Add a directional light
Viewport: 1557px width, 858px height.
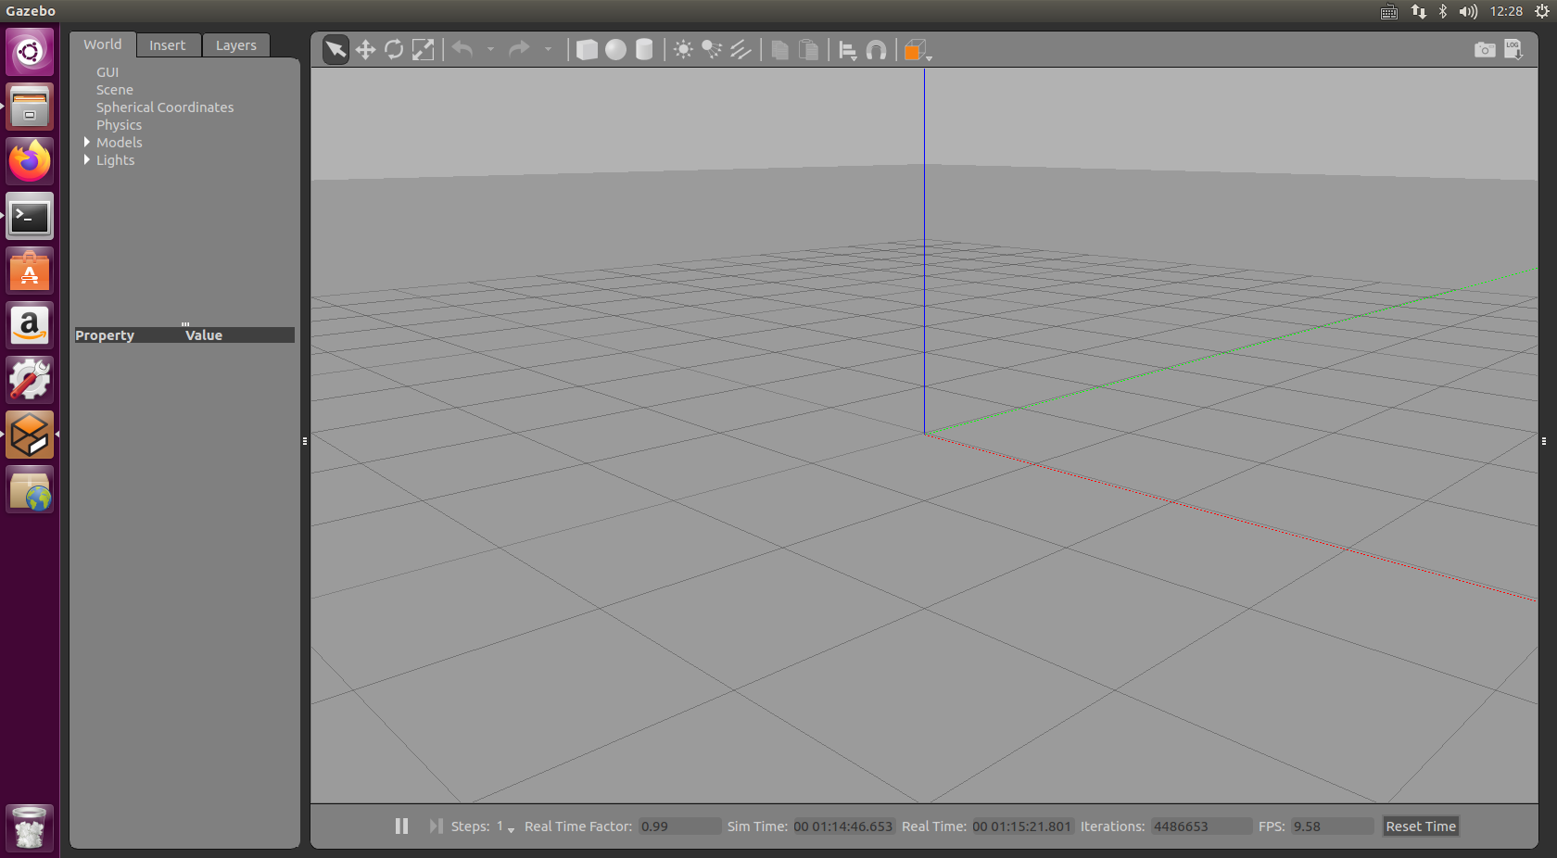741,49
